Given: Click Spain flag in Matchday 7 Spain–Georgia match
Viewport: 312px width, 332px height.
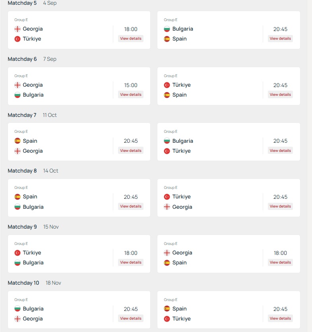Looking at the screenshot, I should pyautogui.click(x=17, y=141).
